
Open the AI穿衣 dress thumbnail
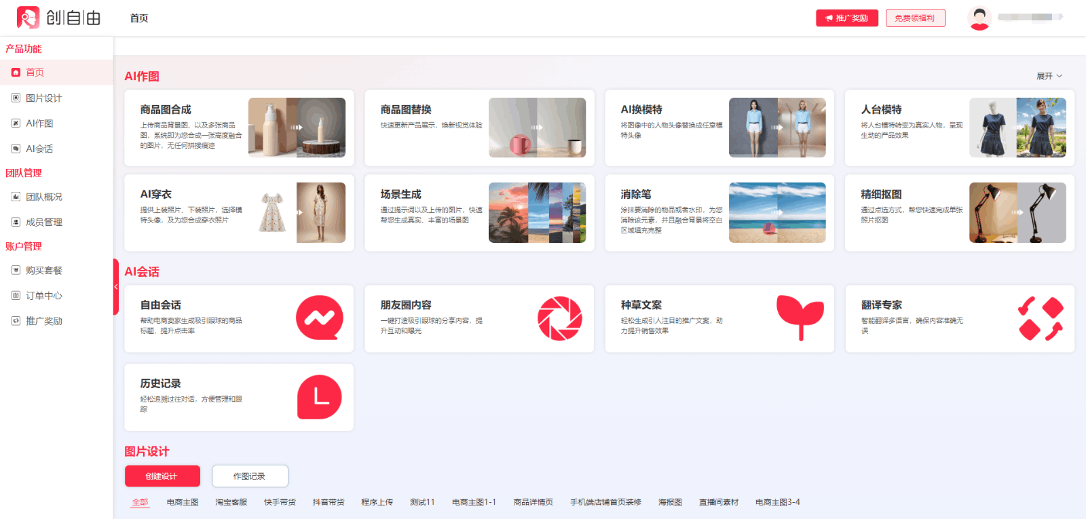(x=297, y=212)
